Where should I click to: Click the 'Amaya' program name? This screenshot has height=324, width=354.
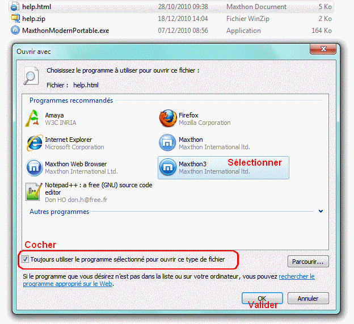pyautogui.click(x=54, y=115)
